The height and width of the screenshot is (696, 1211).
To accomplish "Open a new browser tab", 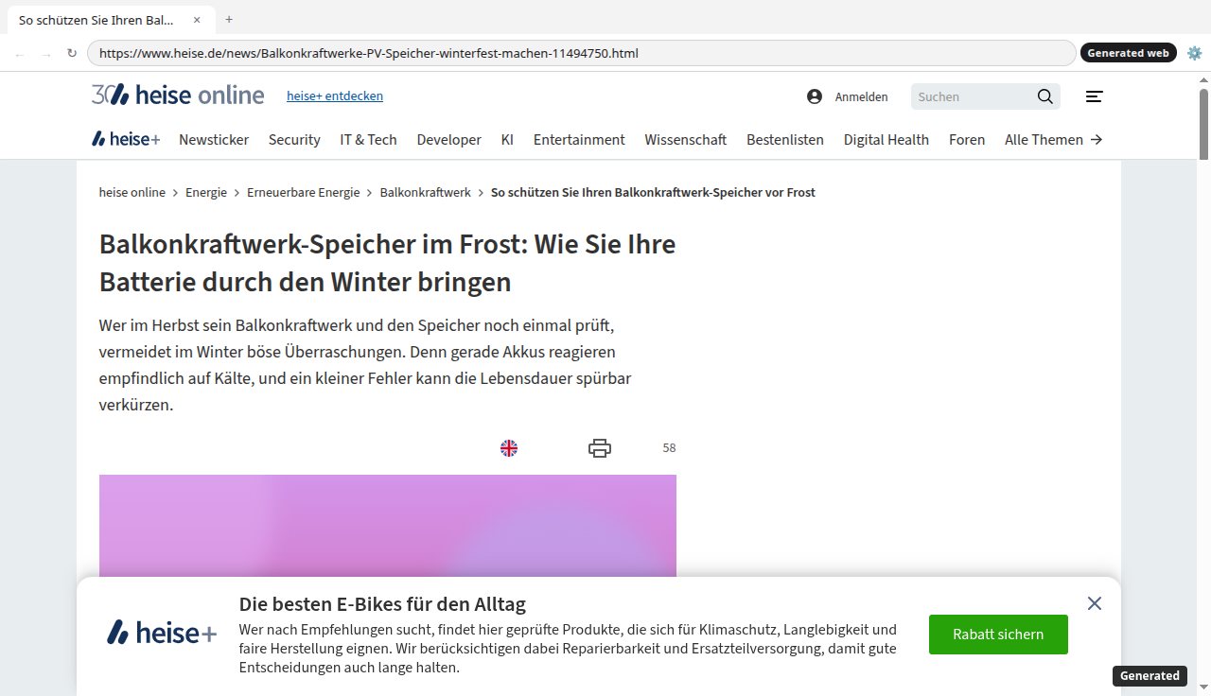I will pyautogui.click(x=229, y=19).
